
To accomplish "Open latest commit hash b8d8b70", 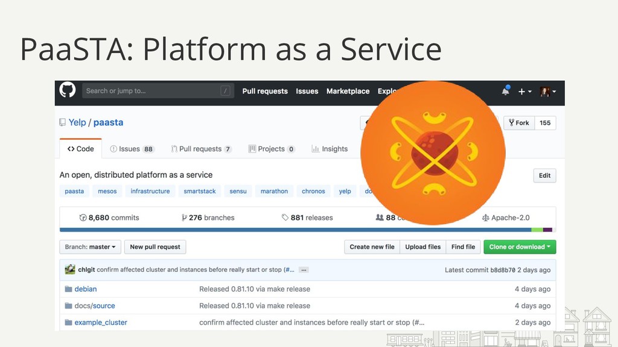I will 503,270.
